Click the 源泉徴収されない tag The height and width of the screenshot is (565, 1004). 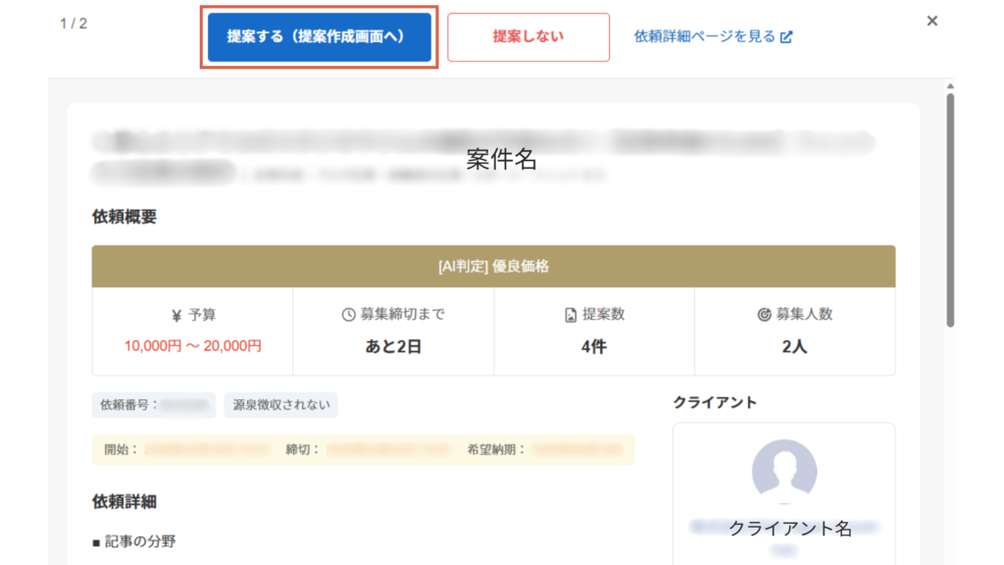280,404
